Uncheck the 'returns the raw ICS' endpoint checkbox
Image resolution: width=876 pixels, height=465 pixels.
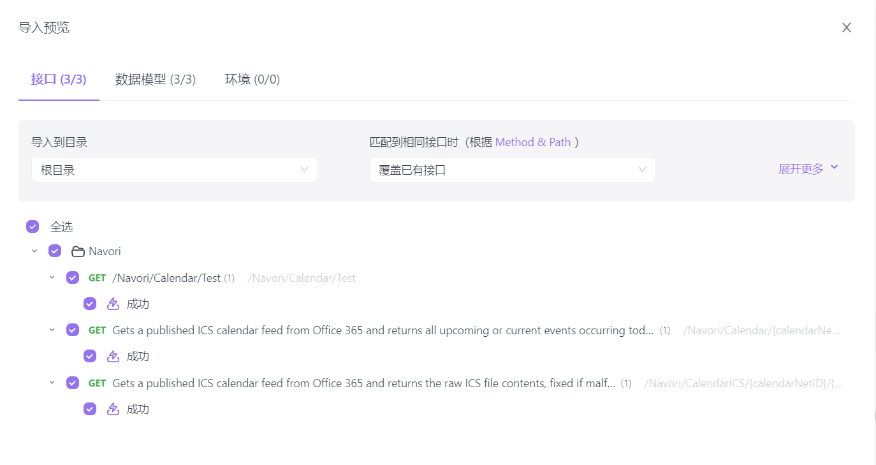(73, 383)
